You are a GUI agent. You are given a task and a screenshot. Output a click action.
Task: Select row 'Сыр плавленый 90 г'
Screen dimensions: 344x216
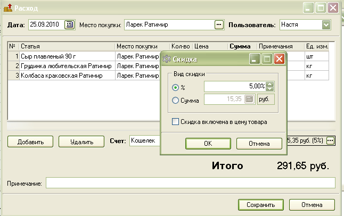(84, 56)
